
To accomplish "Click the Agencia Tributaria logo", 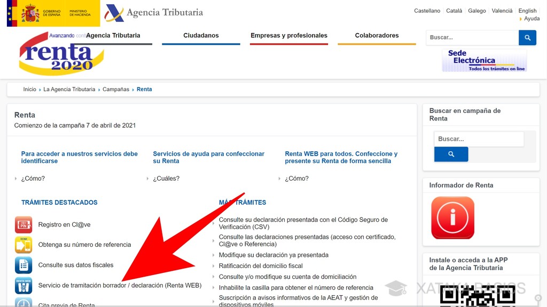I will point(154,13).
